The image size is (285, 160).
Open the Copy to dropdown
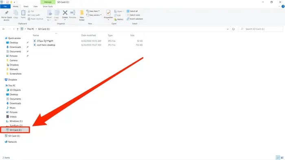[57, 15]
